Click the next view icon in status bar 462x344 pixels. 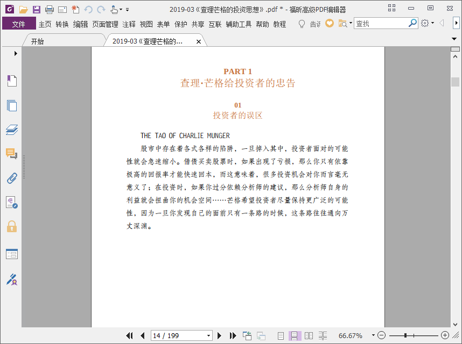pyautogui.click(x=261, y=335)
